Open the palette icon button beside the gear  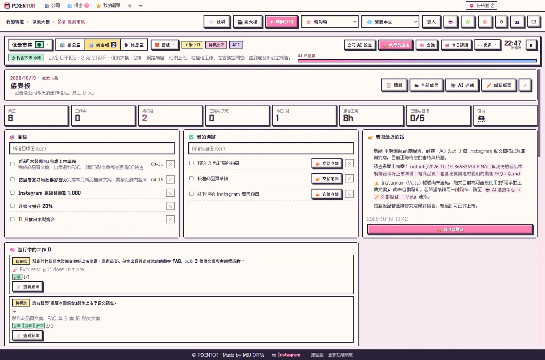(485, 22)
